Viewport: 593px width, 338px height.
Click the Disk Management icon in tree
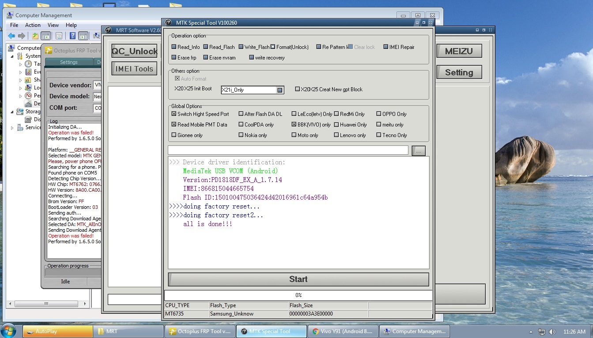click(28, 119)
